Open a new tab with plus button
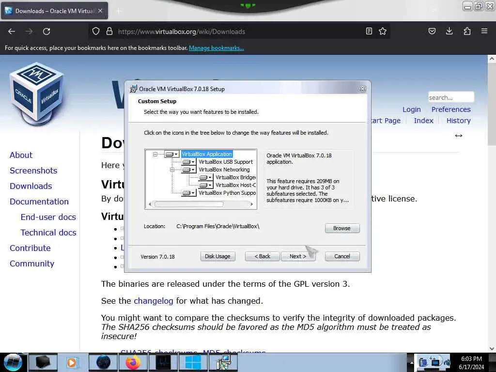 pyautogui.click(x=118, y=11)
